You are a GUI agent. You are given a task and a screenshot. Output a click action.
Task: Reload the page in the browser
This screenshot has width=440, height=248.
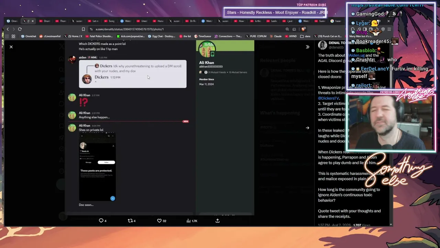pyautogui.click(x=20, y=29)
